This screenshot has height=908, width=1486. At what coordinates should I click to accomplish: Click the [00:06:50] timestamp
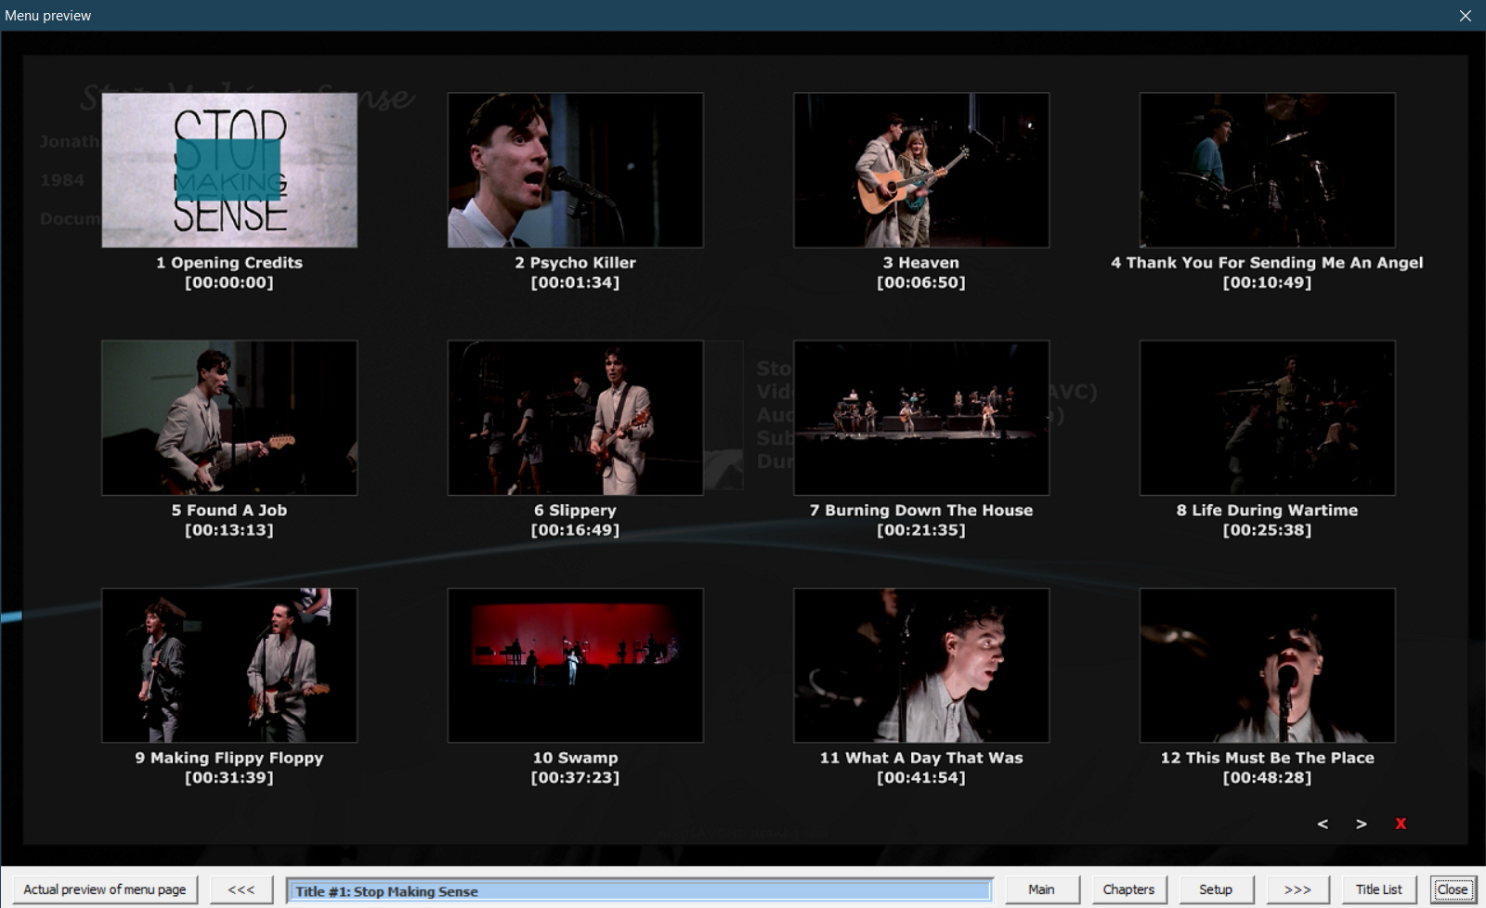(921, 282)
